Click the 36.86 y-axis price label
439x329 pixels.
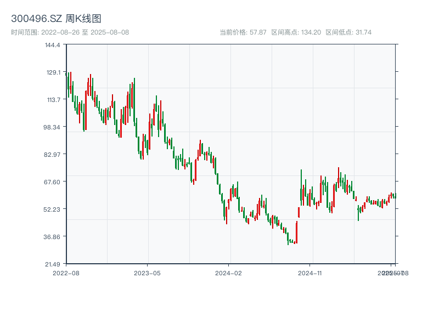click(53, 236)
